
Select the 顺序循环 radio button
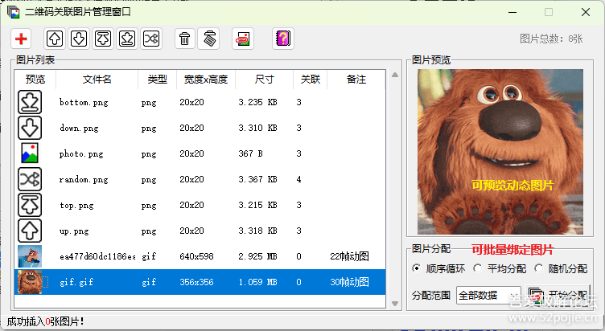pyautogui.click(x=416, y=268)
